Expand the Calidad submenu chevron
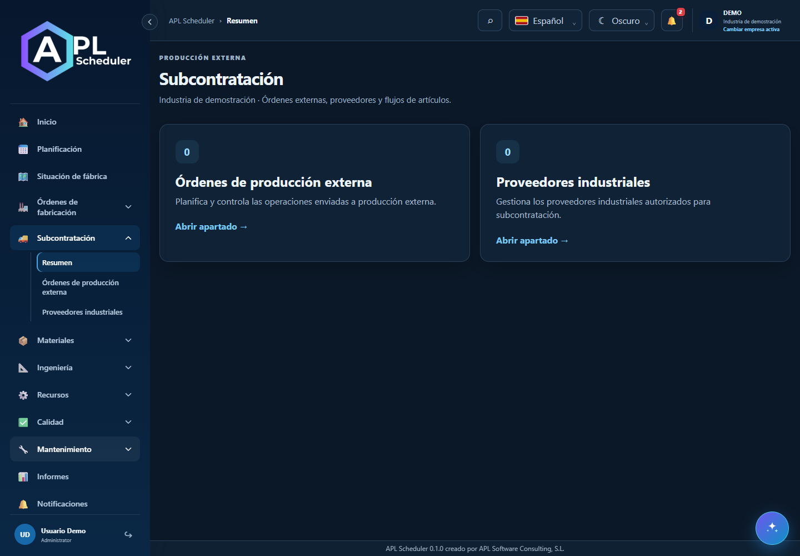800x556 pixels. tap(128, 422)
